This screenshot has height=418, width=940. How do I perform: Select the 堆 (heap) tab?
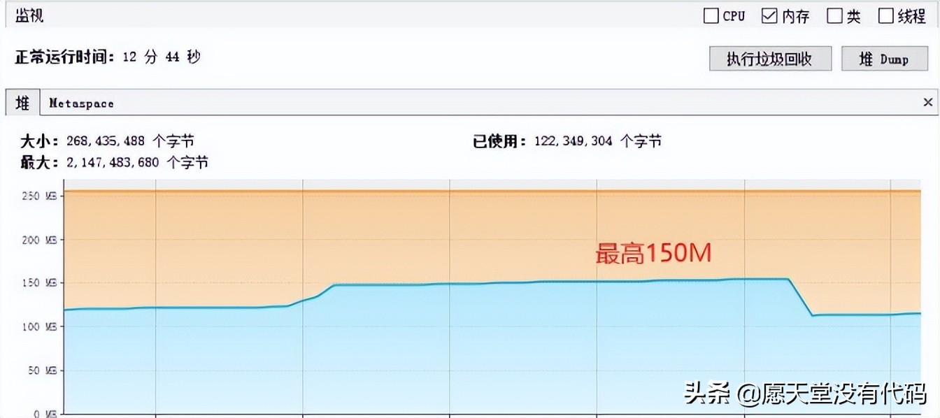[22, 102]
